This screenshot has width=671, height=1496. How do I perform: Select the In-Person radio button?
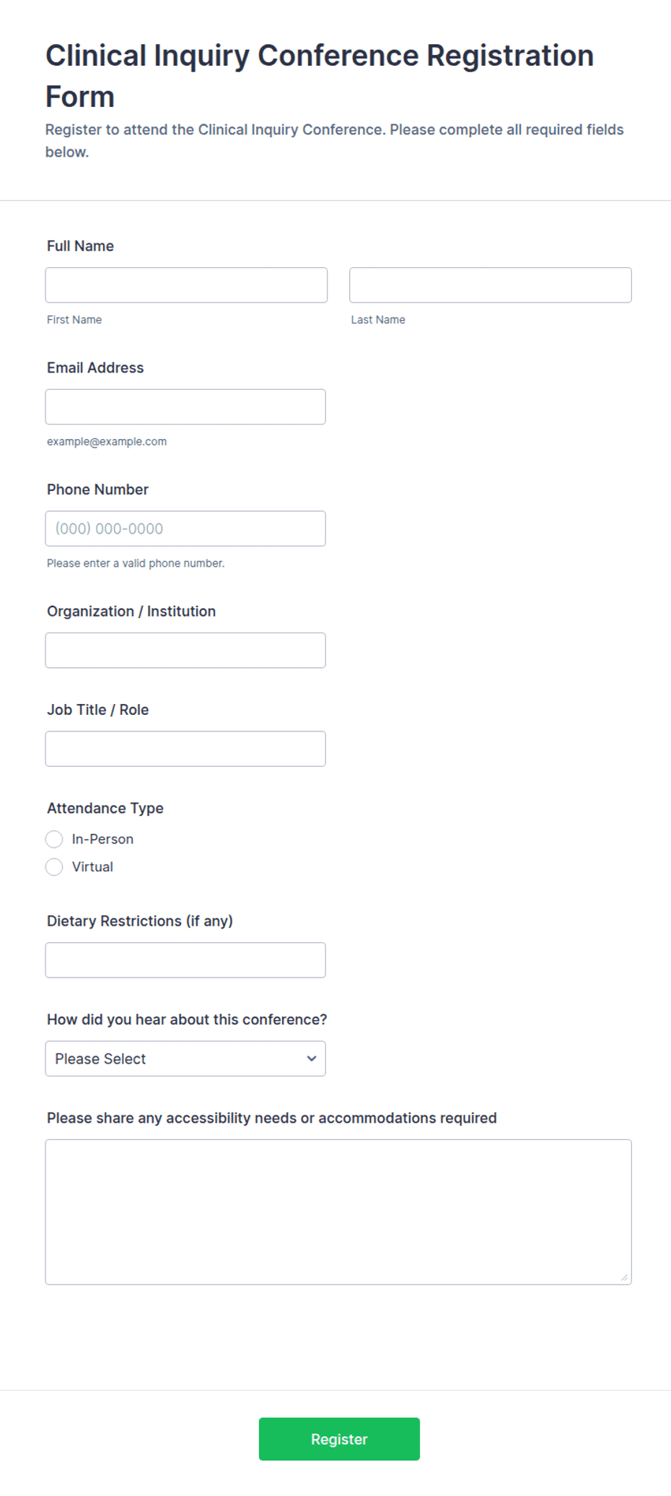(54, 839)
